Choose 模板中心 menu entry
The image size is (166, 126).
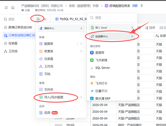pos(61,29)
